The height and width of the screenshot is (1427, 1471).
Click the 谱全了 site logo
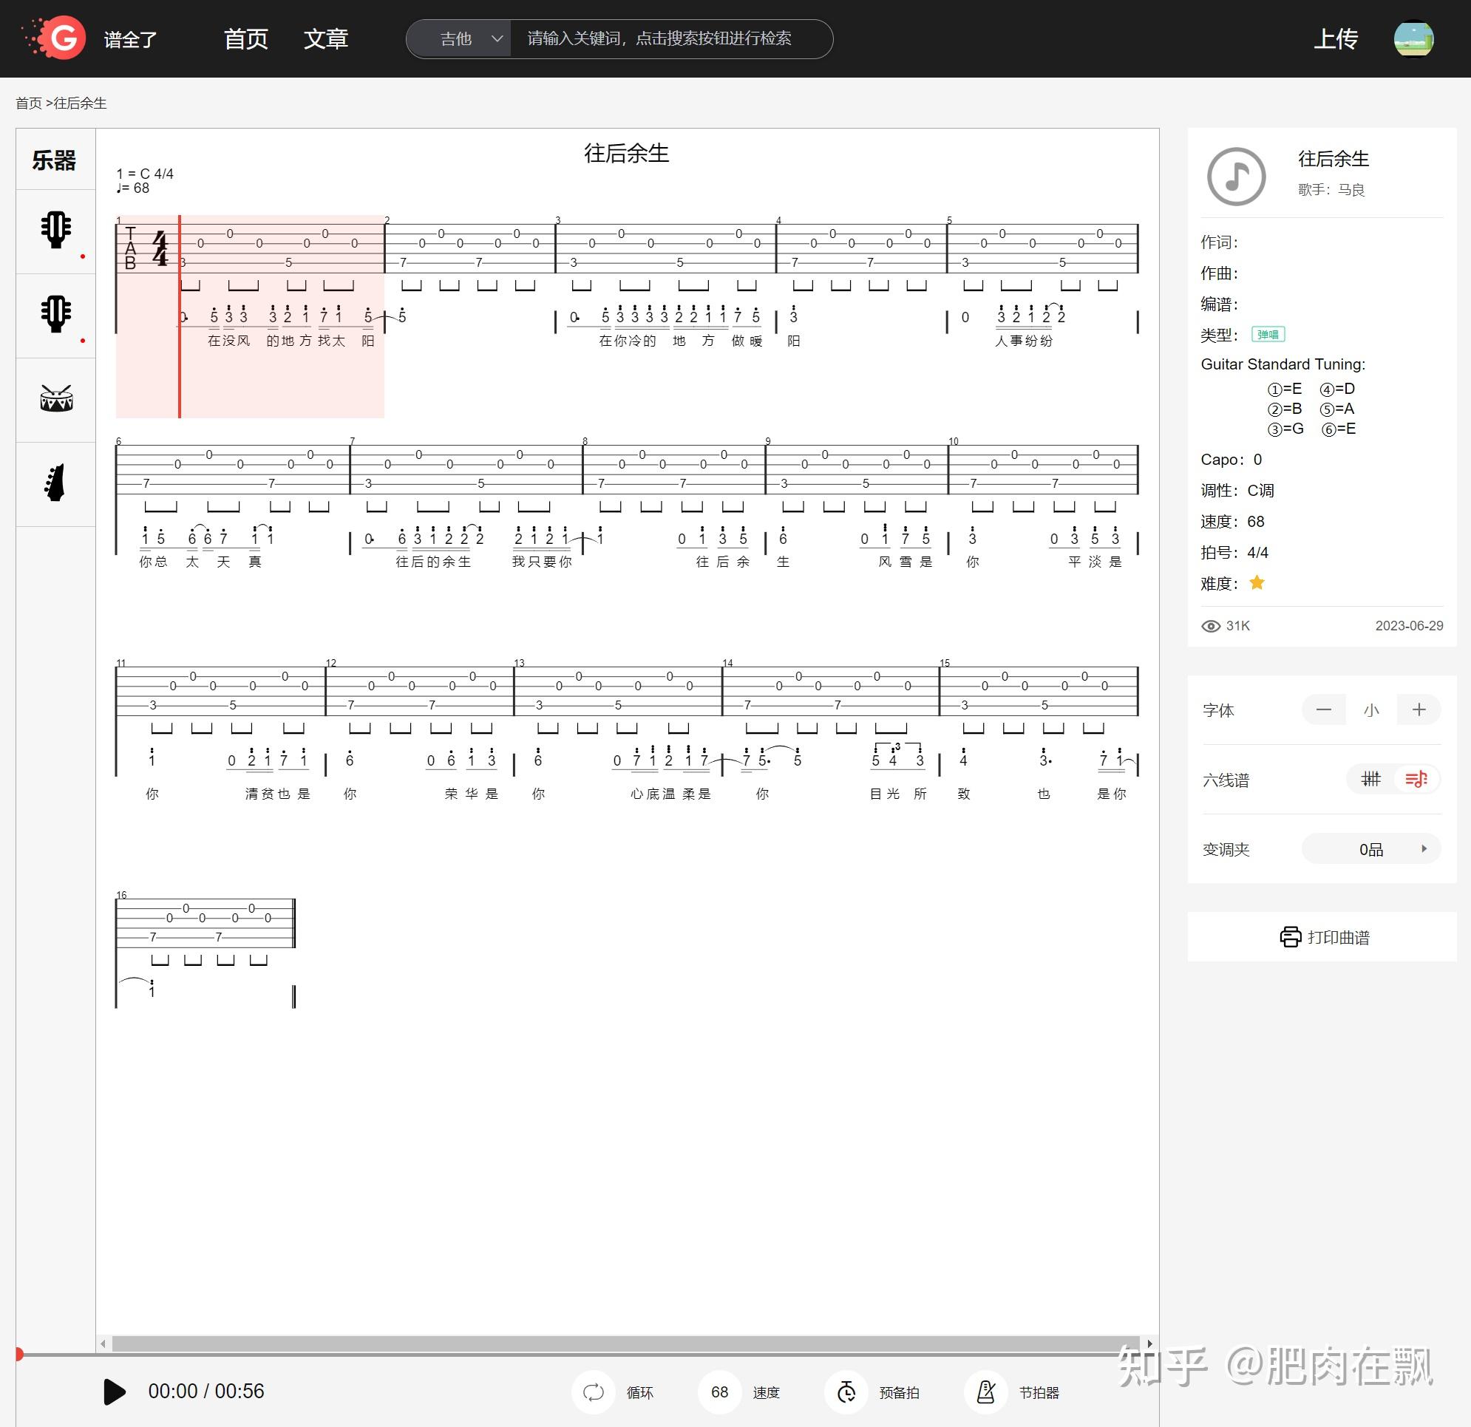pos(90,38)
